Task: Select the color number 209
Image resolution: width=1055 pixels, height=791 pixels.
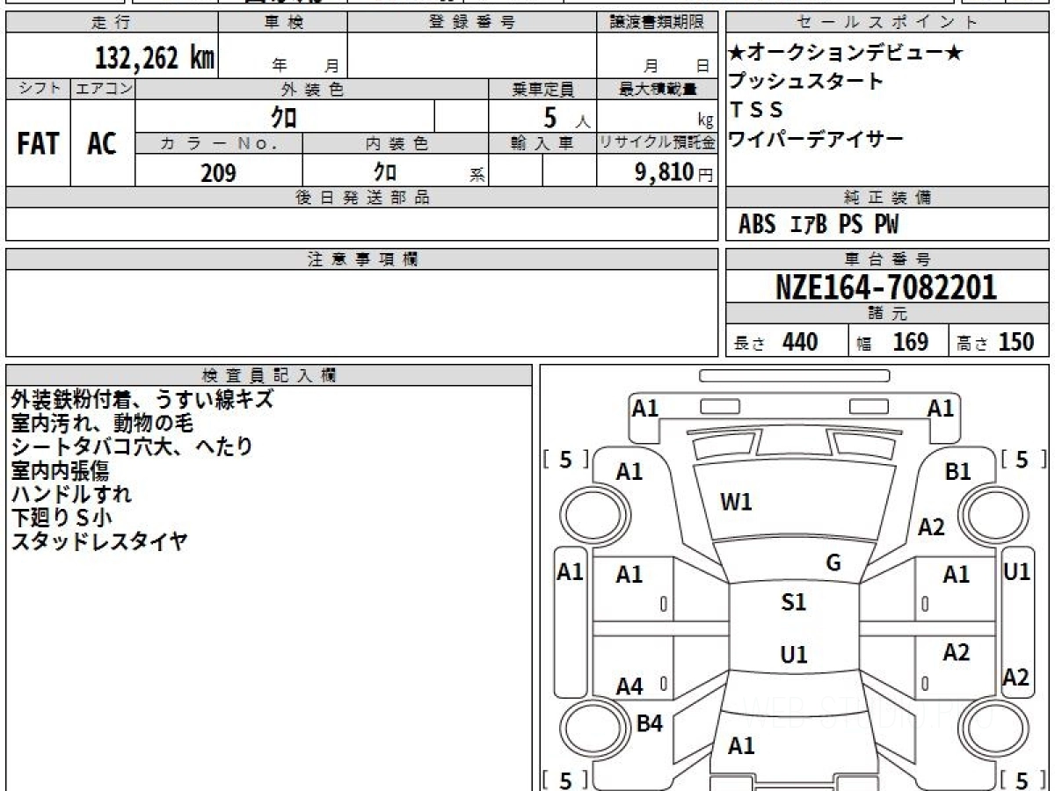Action: click(218, 173)
